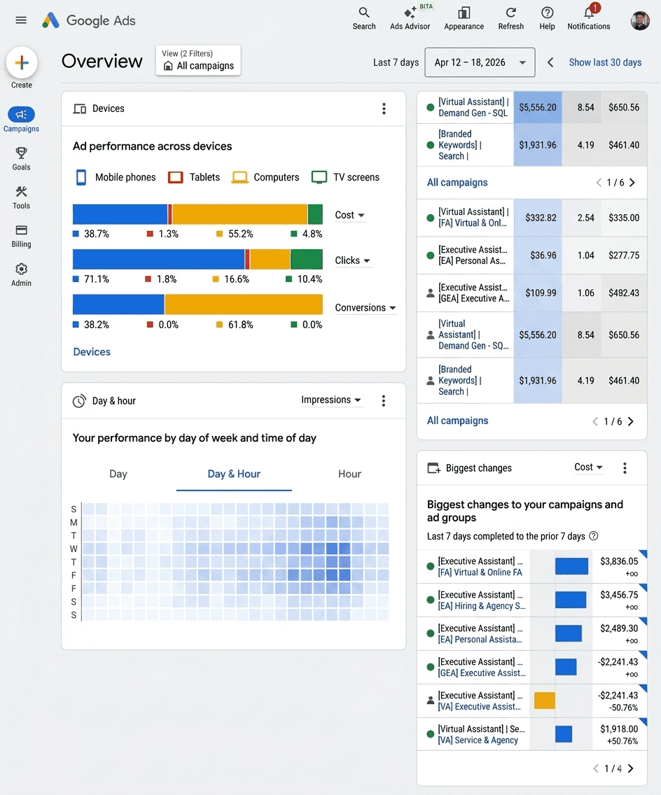The width and height of the screenshot is (661, 795).
Task: Select the Day & Hour tab
Action: tap(234, 474)
